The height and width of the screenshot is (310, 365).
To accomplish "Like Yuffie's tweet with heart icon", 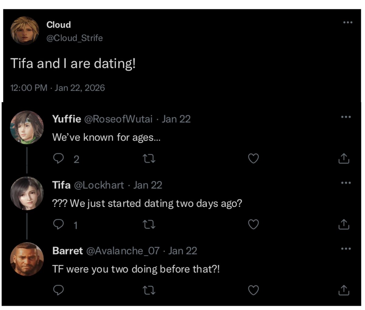I will 253,158.
